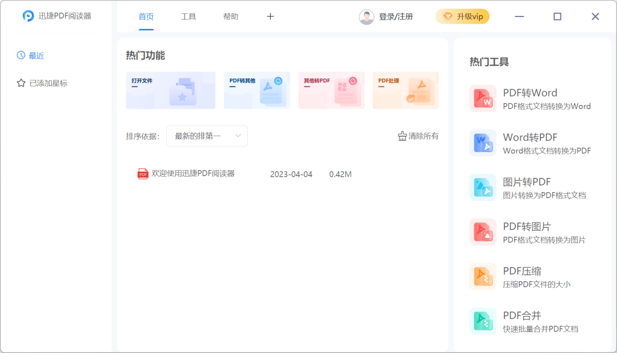Add a new tab with plus button

270,16
